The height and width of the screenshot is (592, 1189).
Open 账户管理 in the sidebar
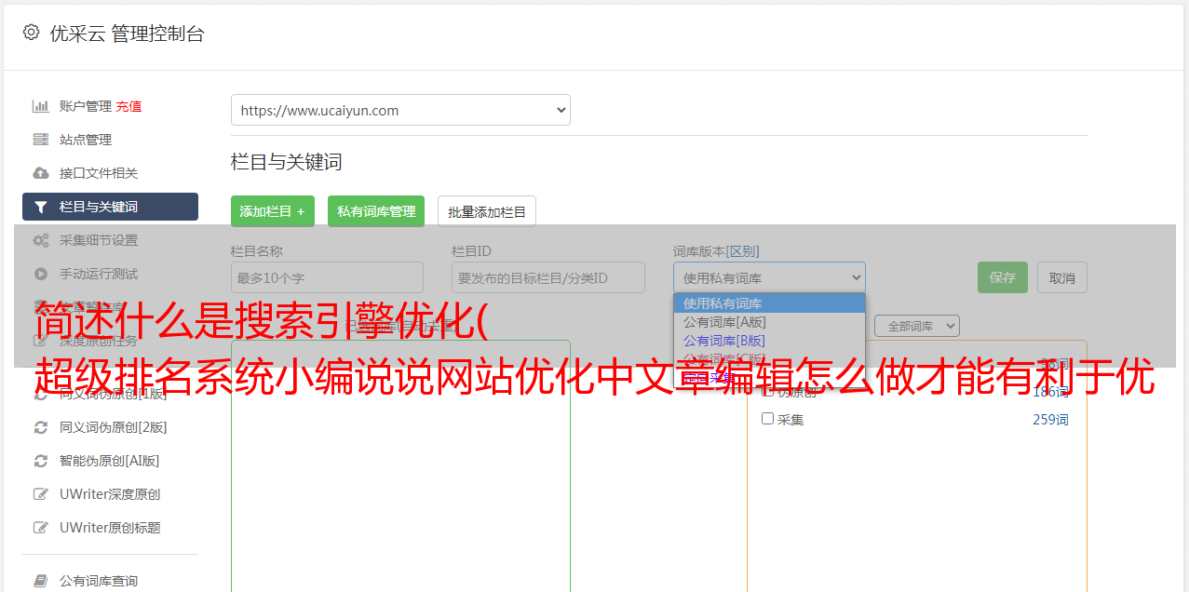[x=86, y=106]
